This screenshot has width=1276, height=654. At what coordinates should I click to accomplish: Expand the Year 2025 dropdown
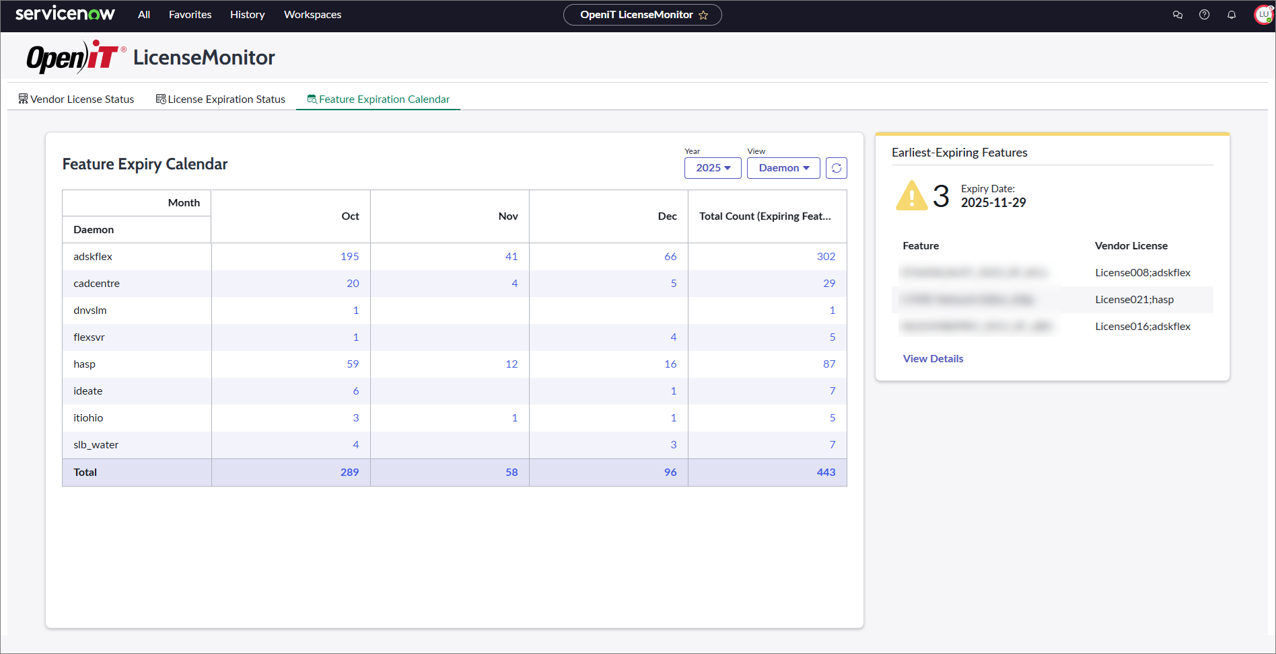coord(713,168)
